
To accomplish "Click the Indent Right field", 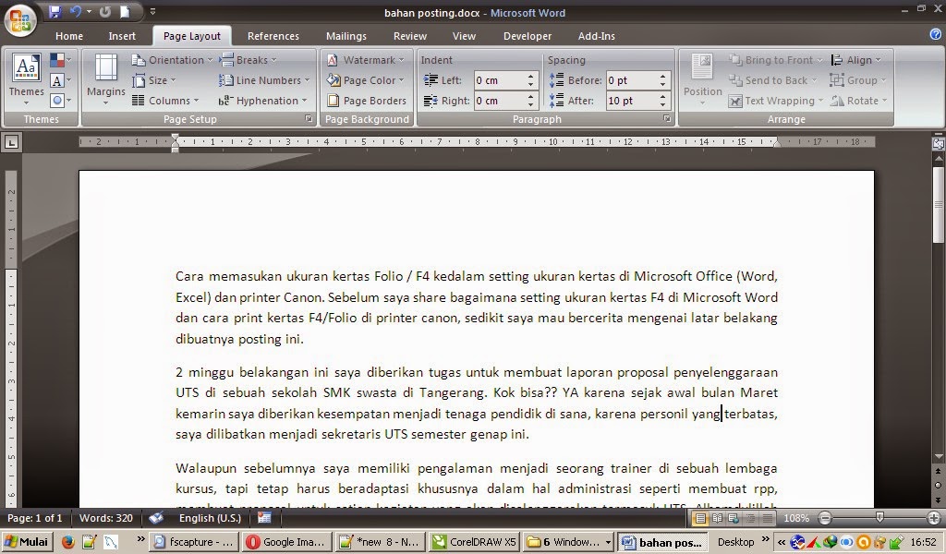I will coord(500,101).
